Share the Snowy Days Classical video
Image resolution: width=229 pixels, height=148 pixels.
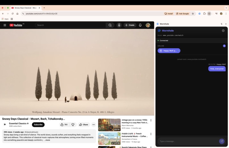pos(84,125)
